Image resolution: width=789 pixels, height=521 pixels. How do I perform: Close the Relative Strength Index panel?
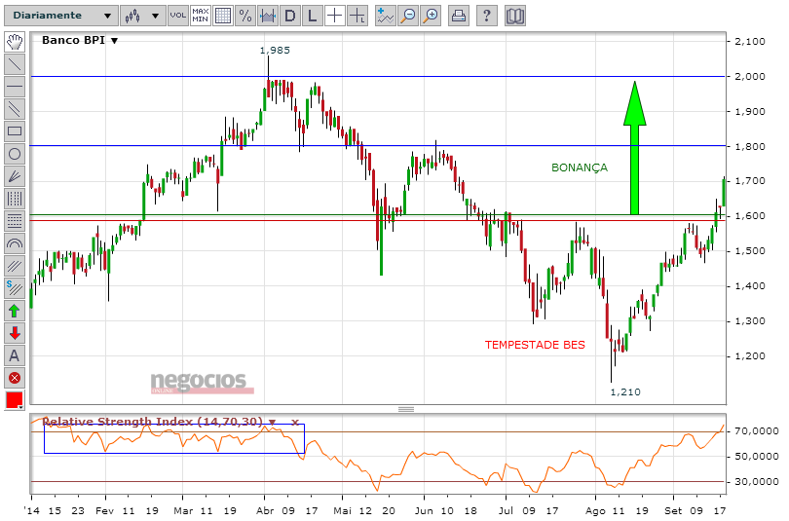point(295,423)
